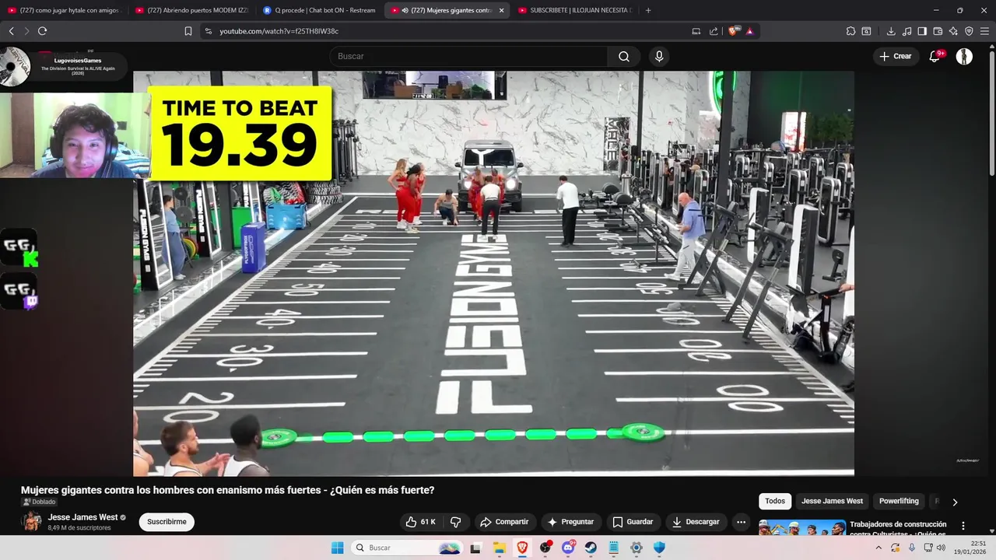This screenshot has height=560, width=996.
Task: Open the Brave Shields lion icon
Action: pos(733,31)
